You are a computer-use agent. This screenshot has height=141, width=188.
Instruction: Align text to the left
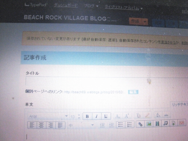click(x=32, y=125)
